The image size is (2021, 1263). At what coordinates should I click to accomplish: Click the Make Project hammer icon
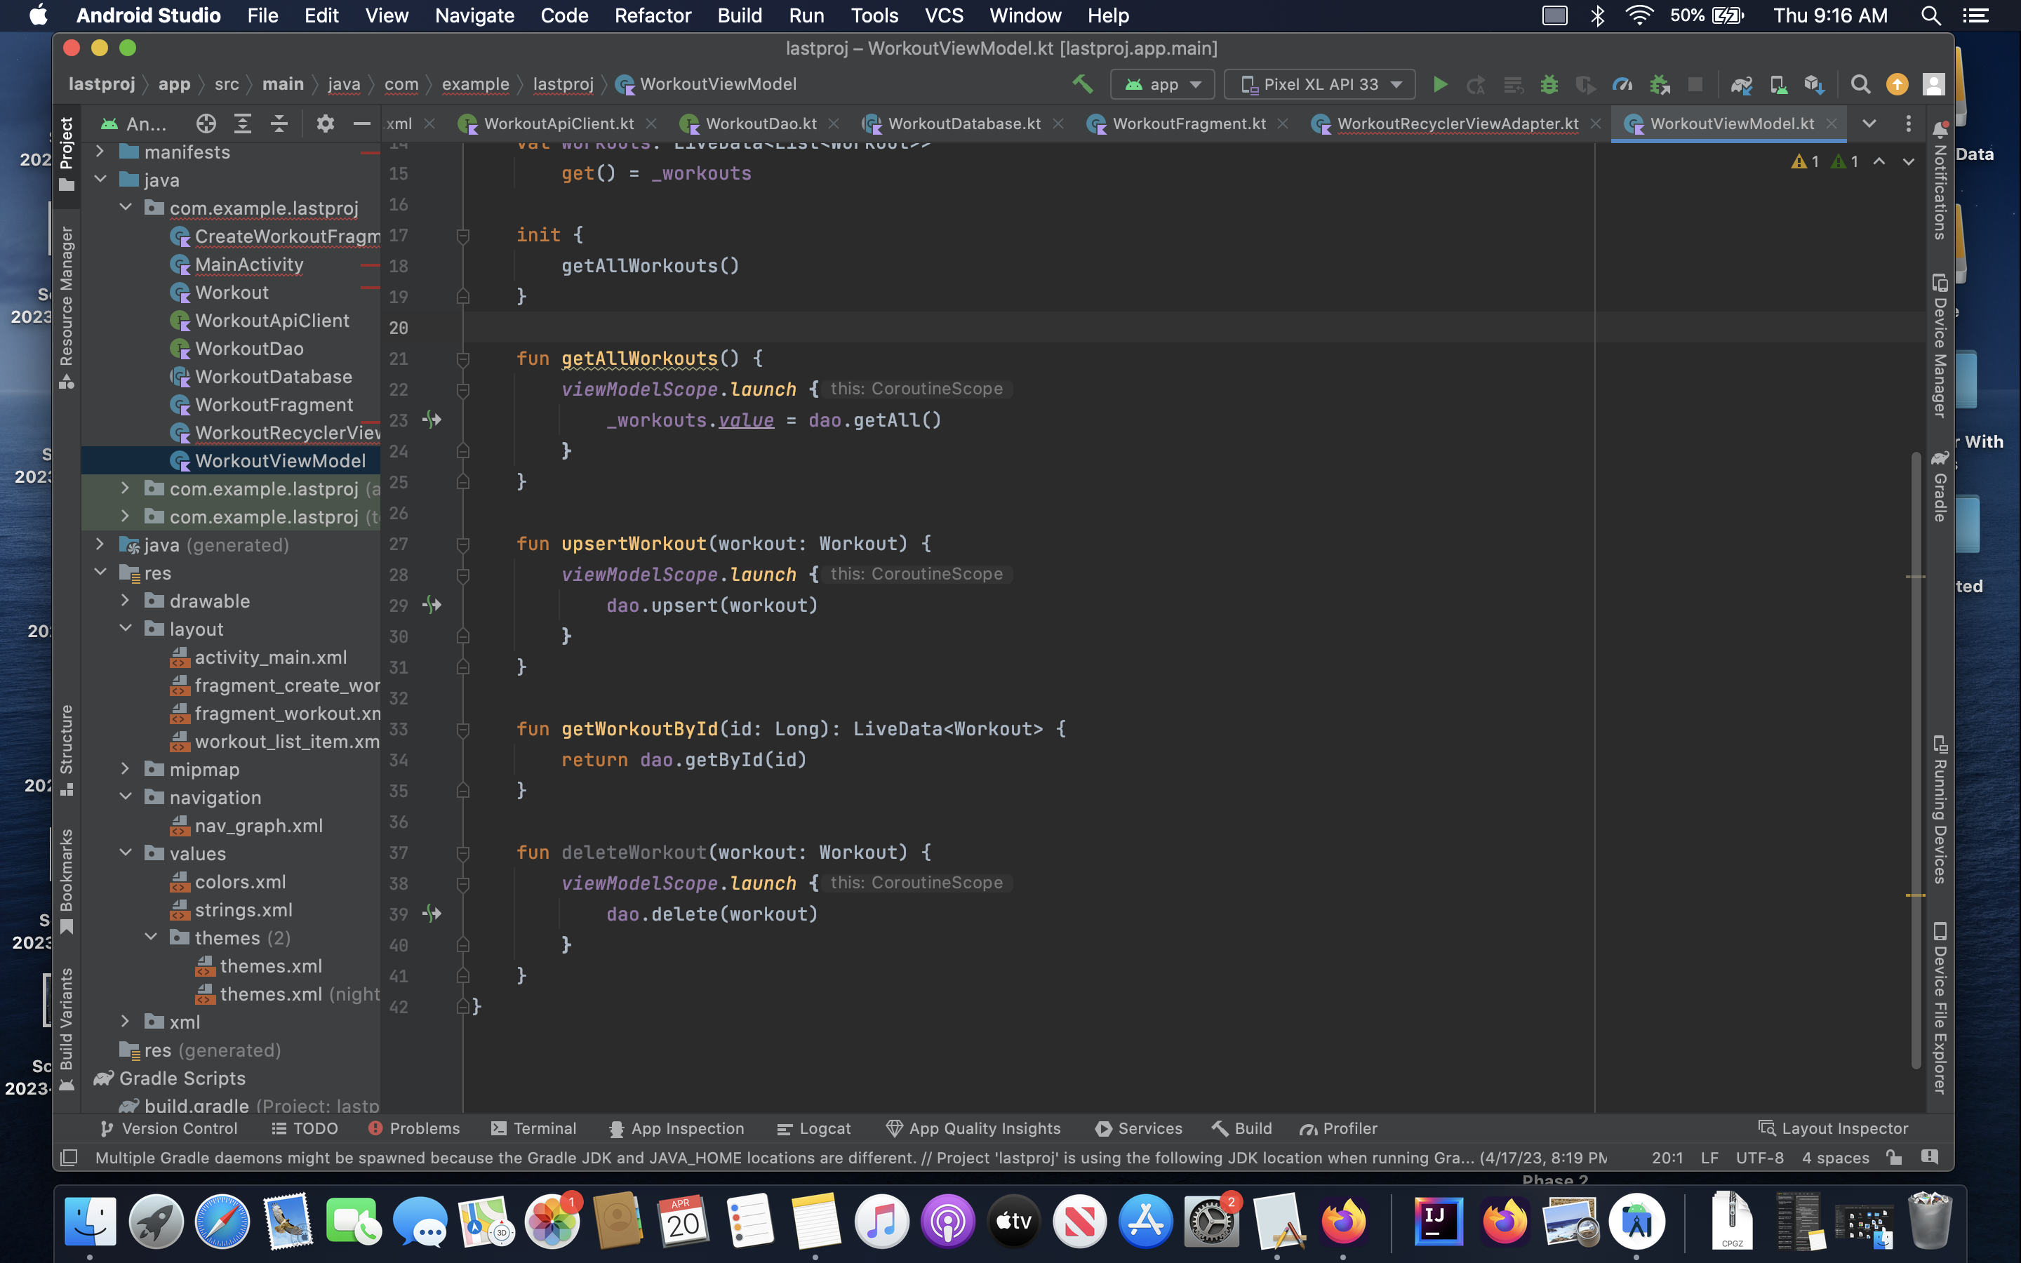pyautogui.click(x=1082, y=84)
